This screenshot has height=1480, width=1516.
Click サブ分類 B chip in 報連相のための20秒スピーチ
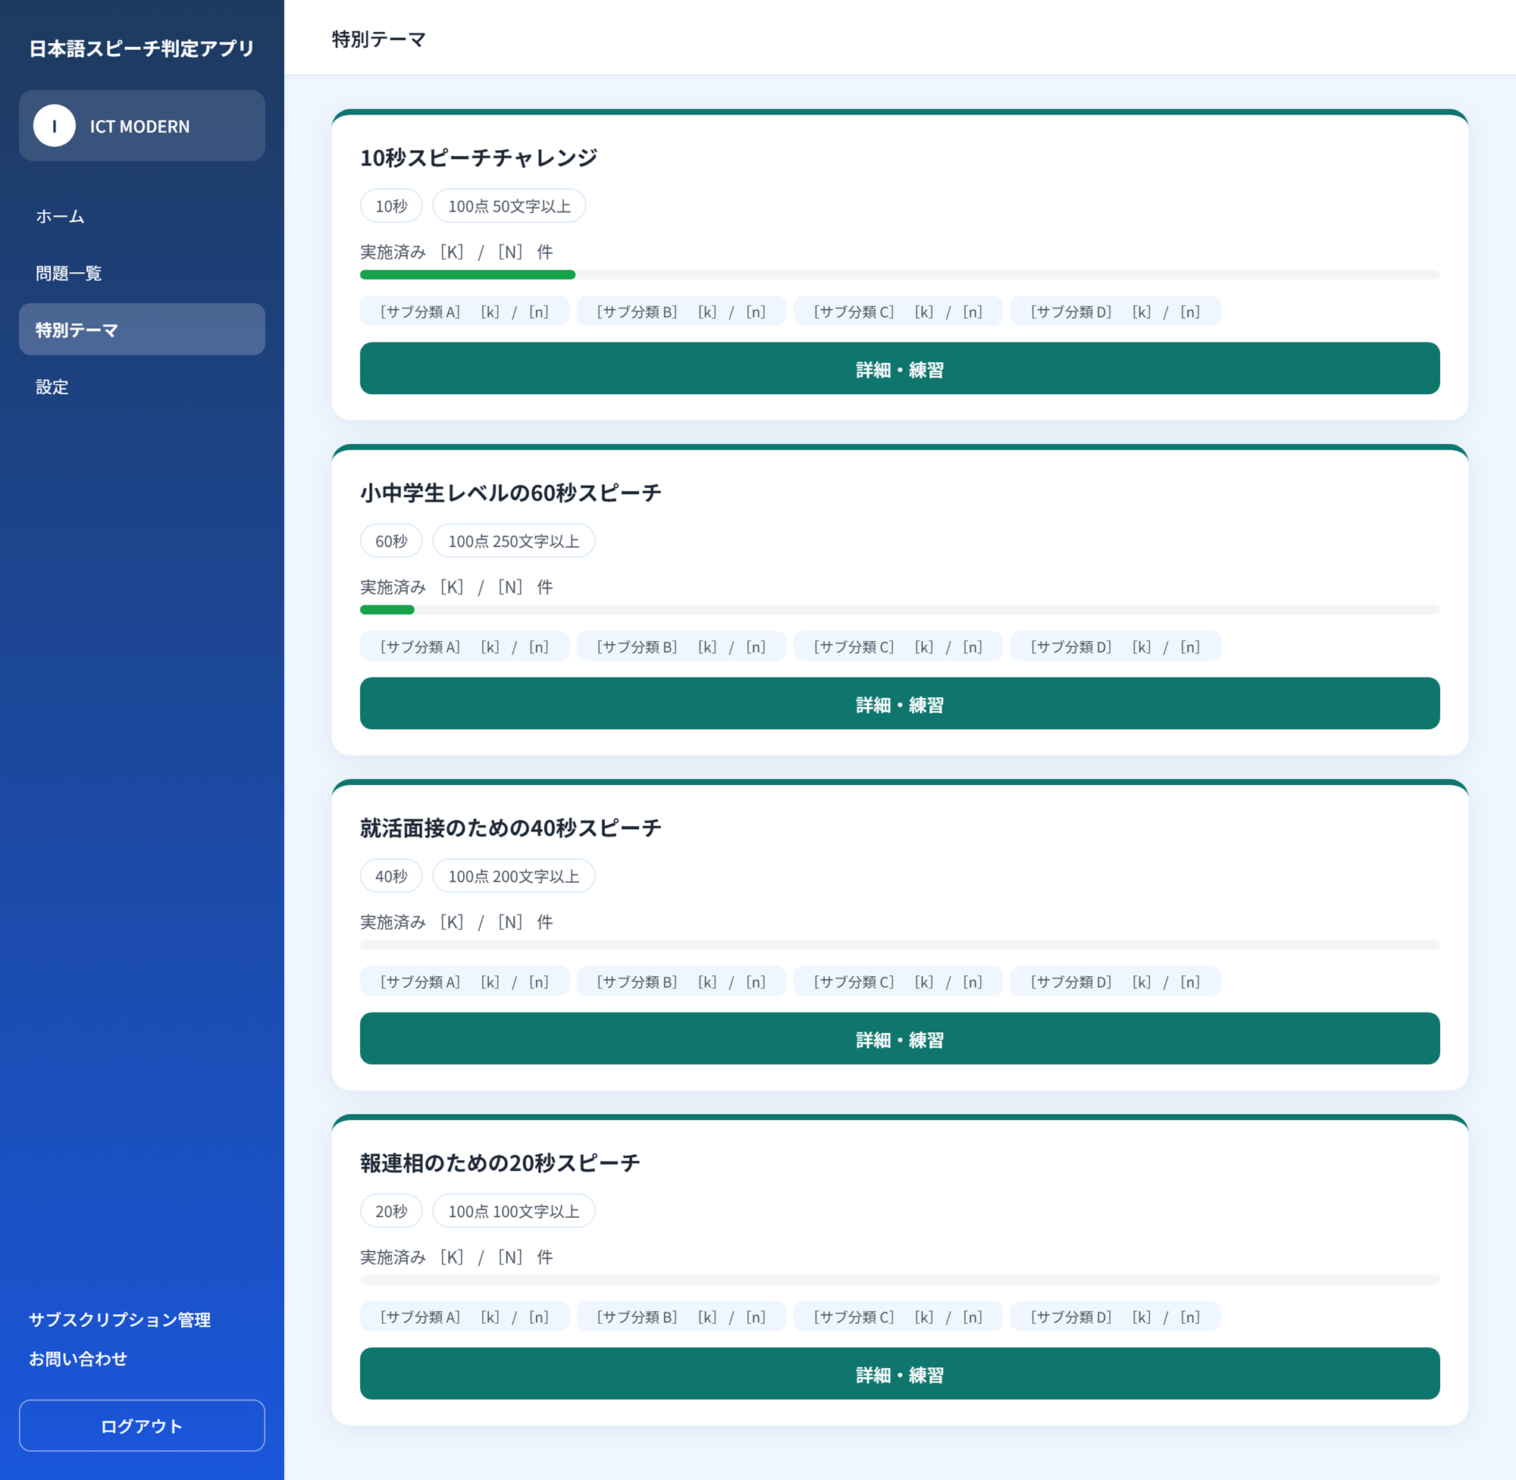pos(681,1317)
